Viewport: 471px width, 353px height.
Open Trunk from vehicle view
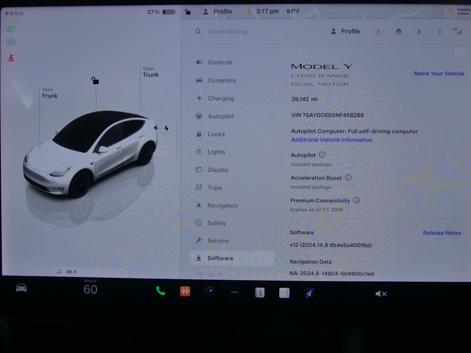click(150, 72)
